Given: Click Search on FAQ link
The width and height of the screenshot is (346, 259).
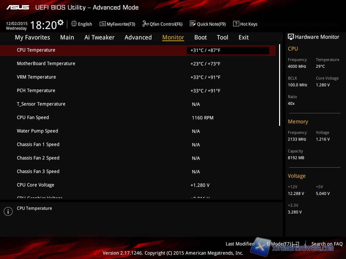Looking at the screenshot, I should click(x=327, y=244).
